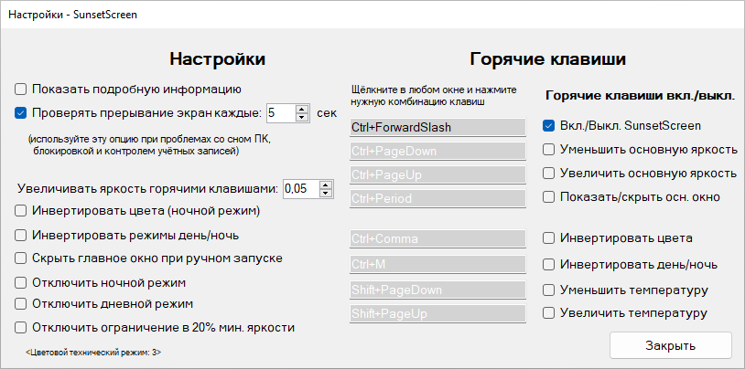
Task: Disable the Вкл./Выкл. SunsetScreen hotkey checkbox
Action: (x=548, y=126)
